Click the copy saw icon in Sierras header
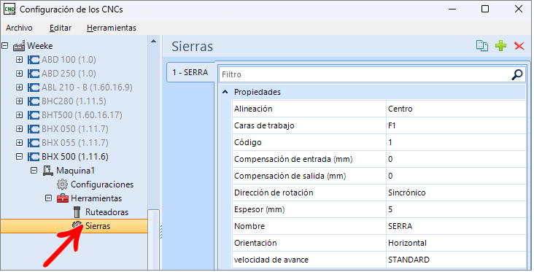The height and width of the screenshot is (272, 534). click(x=482, y=46)
